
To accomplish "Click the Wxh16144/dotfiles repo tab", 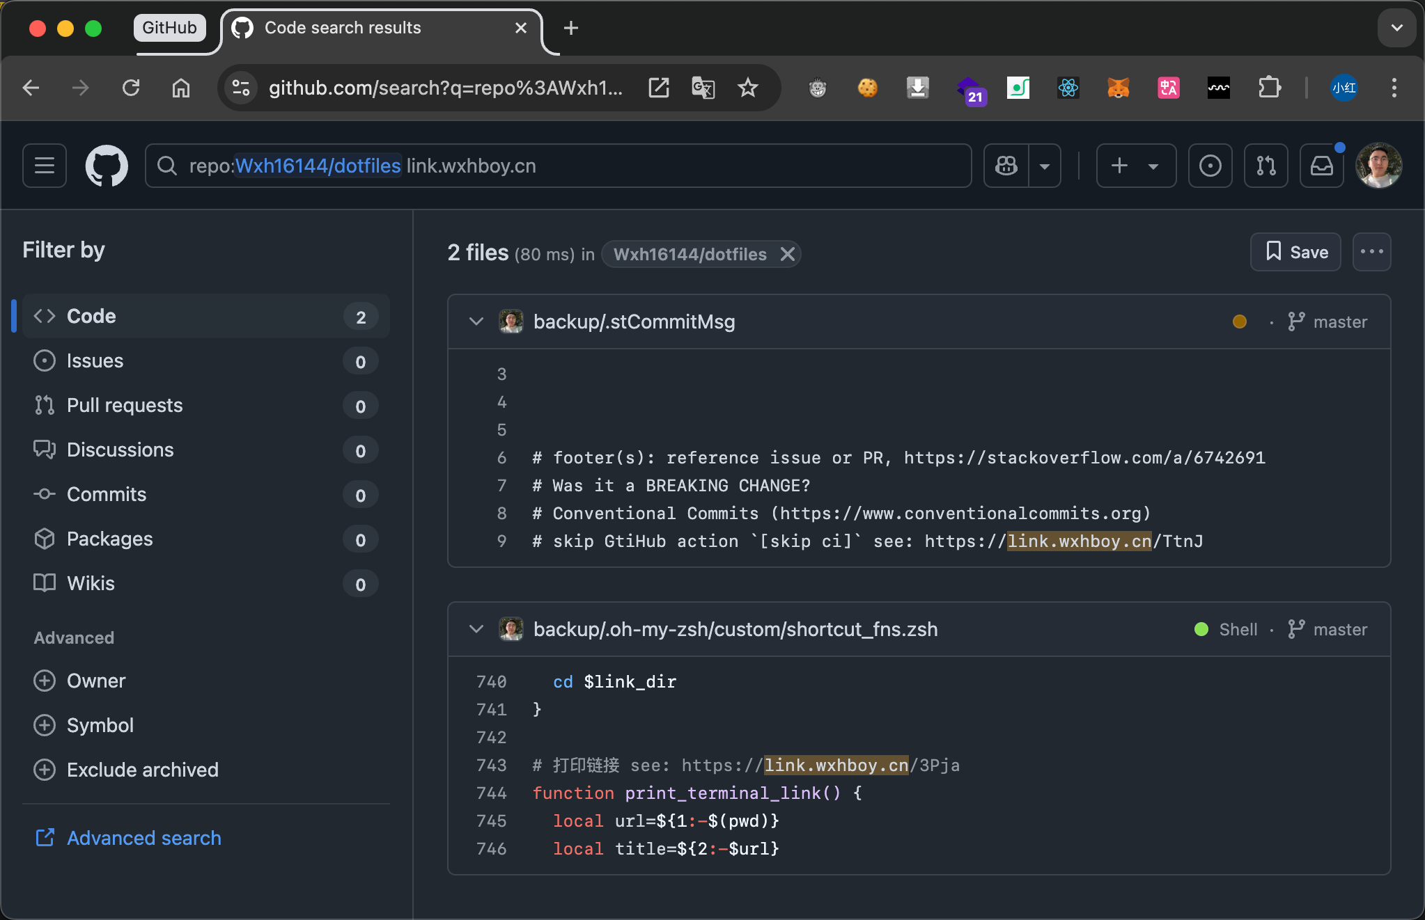I will coord(690,253).
